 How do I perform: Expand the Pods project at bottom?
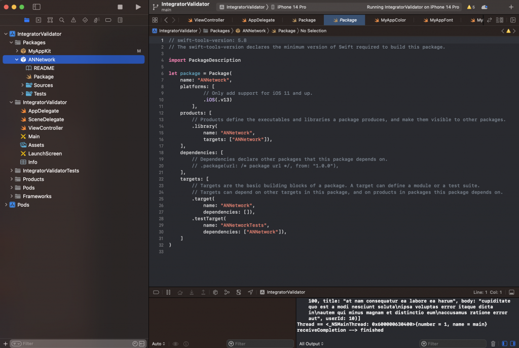pyautogui.click(x=6, y=205)
